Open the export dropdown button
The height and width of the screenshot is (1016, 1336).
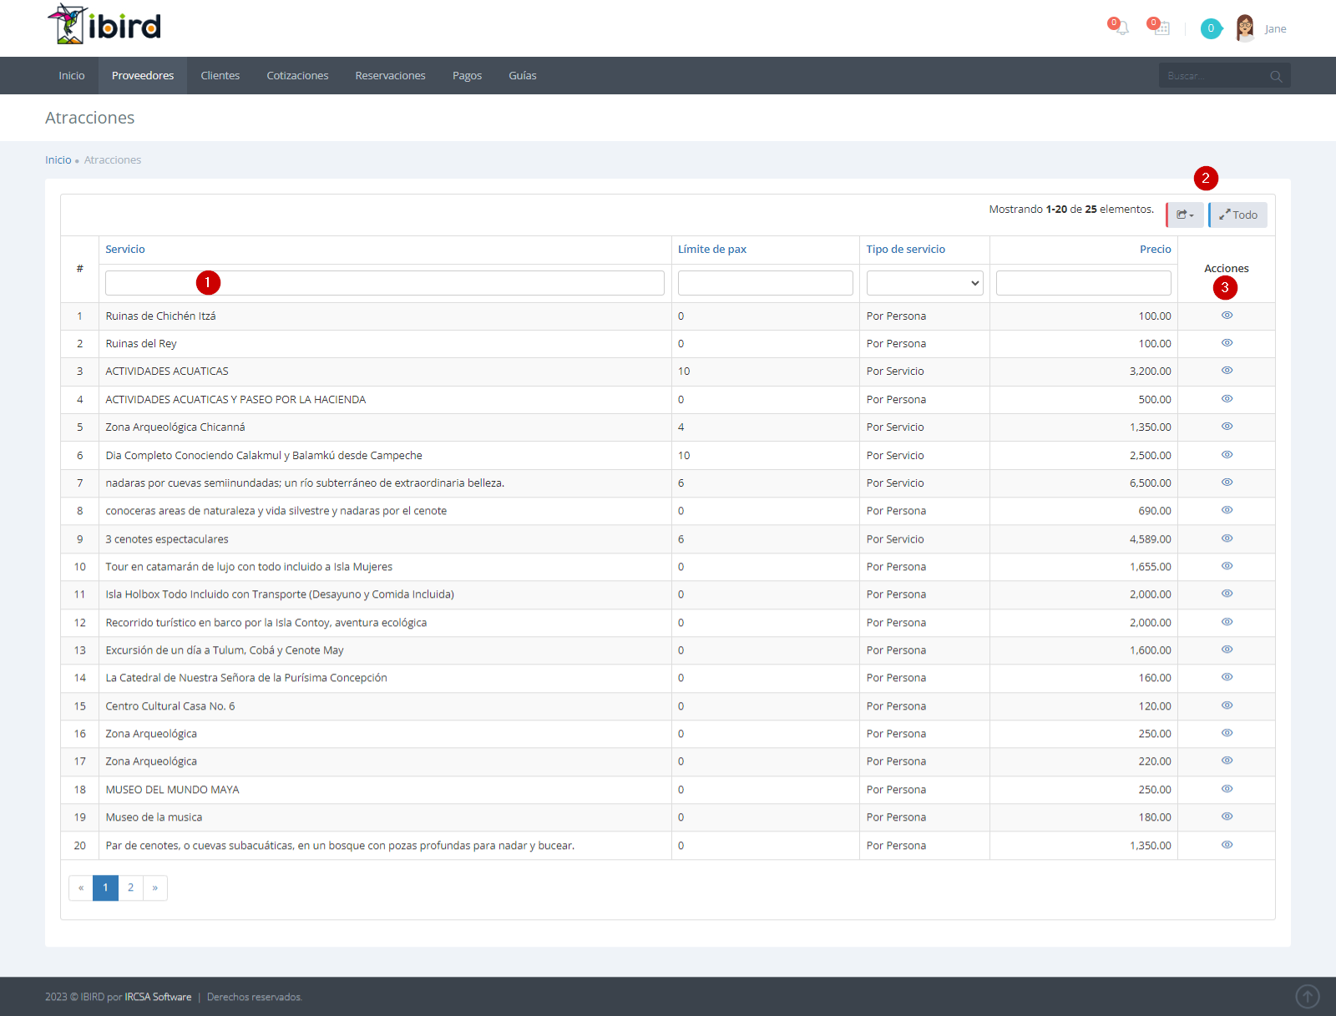click(1186, 215)
